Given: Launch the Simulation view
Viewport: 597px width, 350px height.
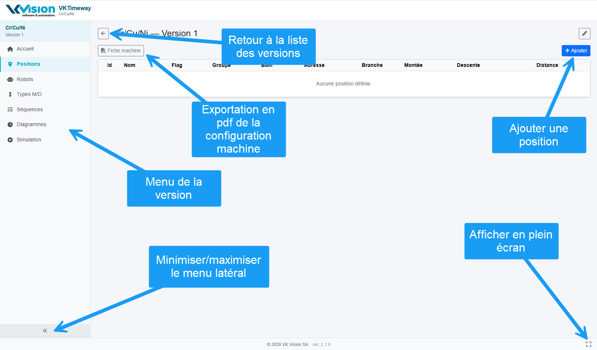Looking at the screenshot, I should [29, 140].
